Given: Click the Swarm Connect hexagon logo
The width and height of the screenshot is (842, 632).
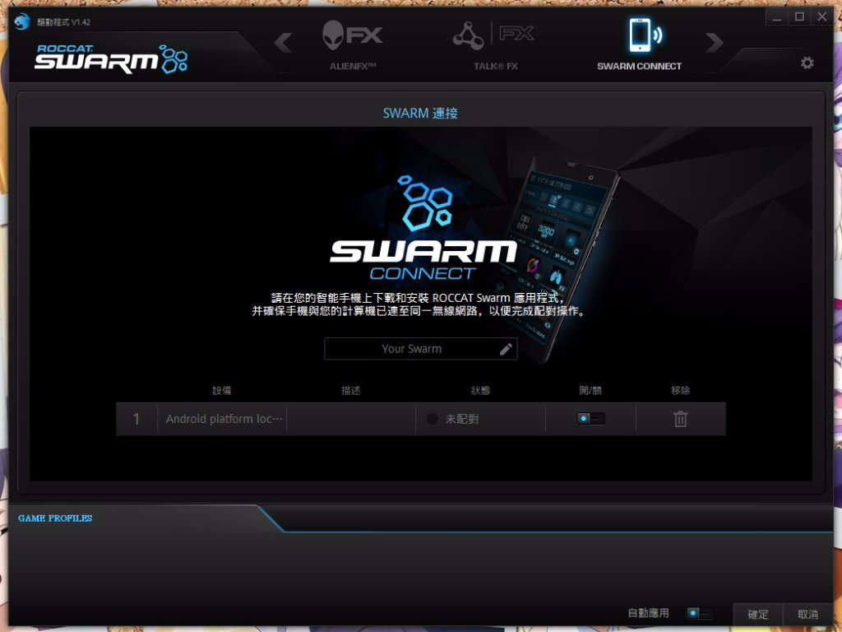Looking at the screenshot, I should coord(424,202).
